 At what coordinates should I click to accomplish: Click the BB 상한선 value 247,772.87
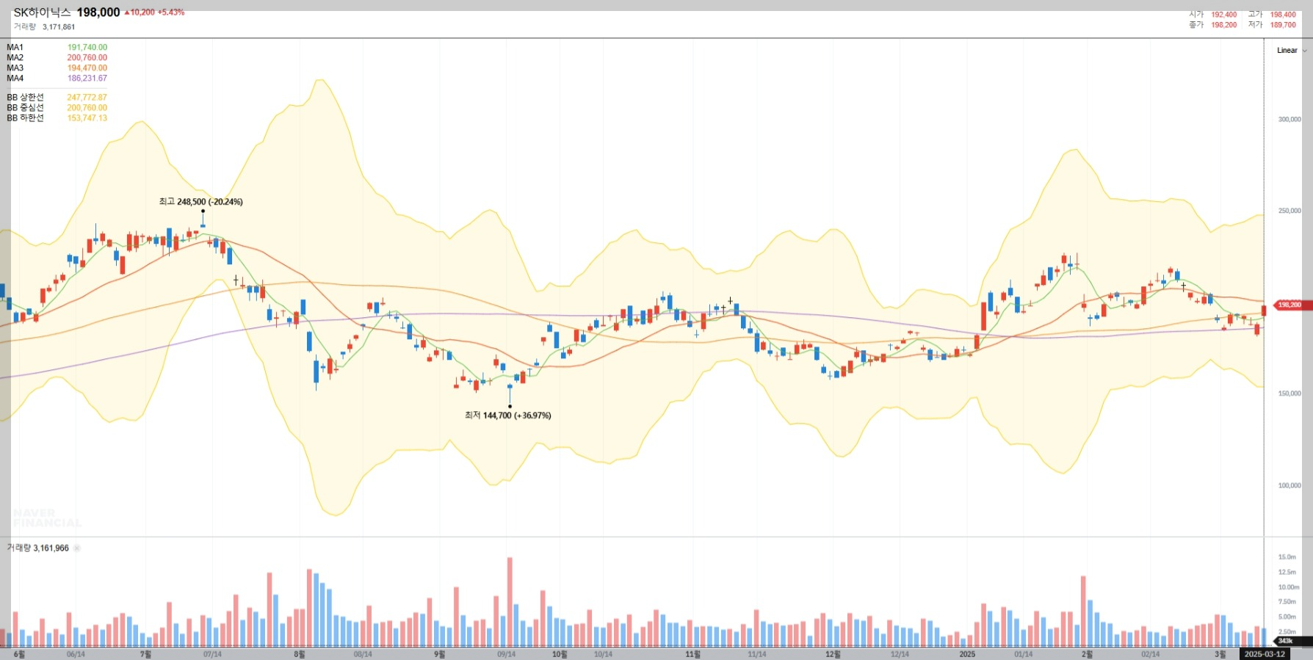(x=87, y=97)
